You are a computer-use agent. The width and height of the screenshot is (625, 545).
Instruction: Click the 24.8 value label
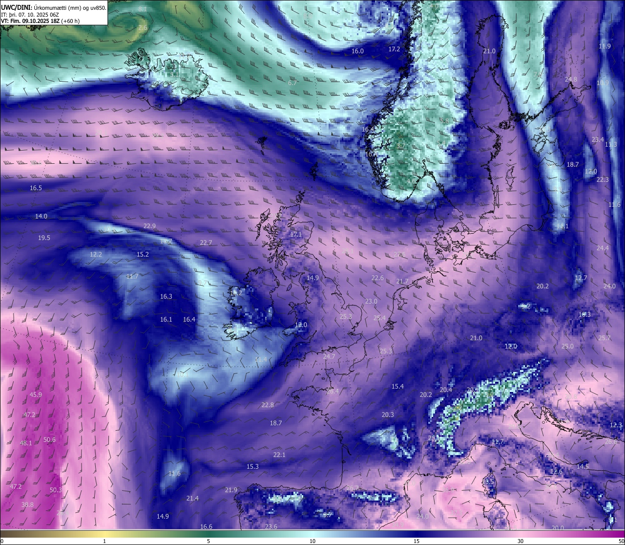571,80
